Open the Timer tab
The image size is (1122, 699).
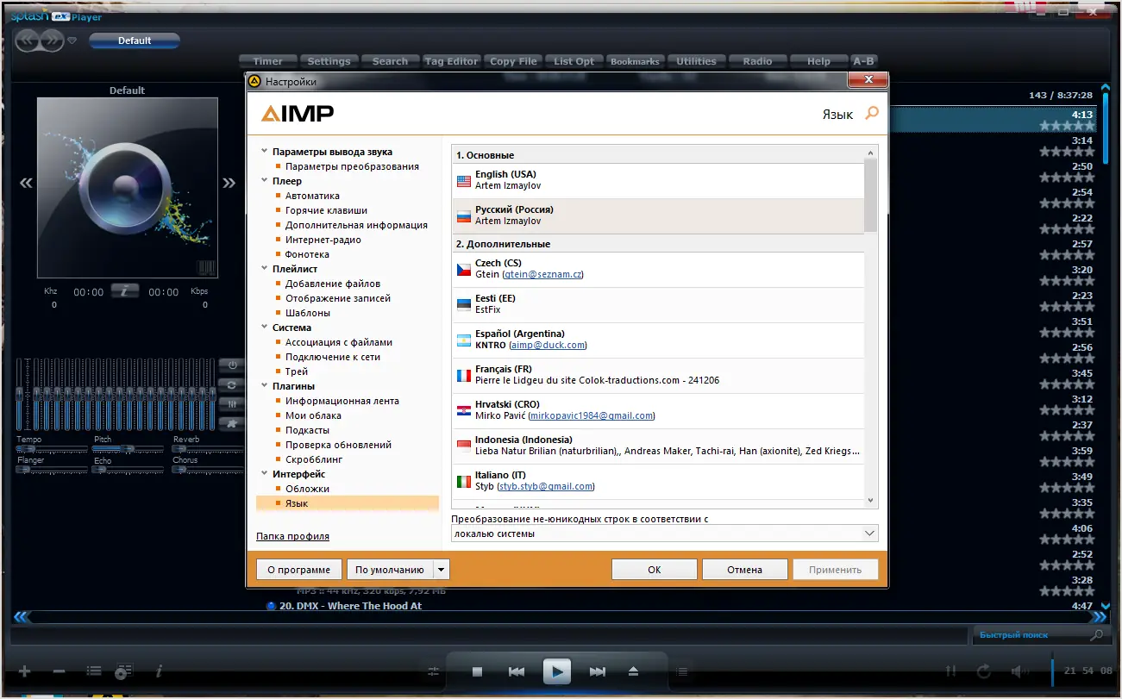point(268,61)
